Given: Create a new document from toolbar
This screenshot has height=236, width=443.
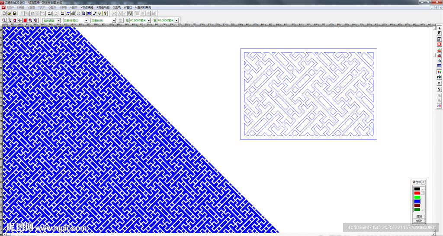Looking at the screenshot, I should click(x=4, y=13).
